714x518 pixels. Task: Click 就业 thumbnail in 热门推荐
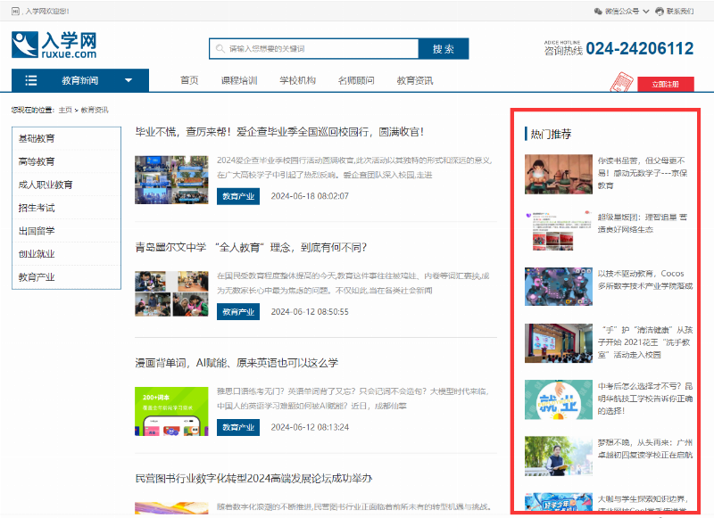tap(559, 399)
